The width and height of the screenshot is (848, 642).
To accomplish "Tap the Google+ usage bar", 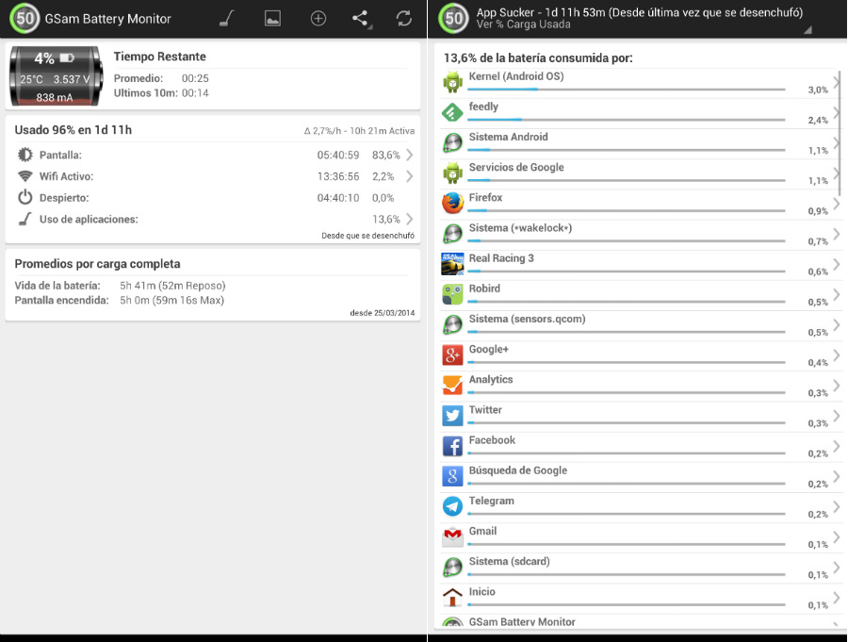I will 627,362.
